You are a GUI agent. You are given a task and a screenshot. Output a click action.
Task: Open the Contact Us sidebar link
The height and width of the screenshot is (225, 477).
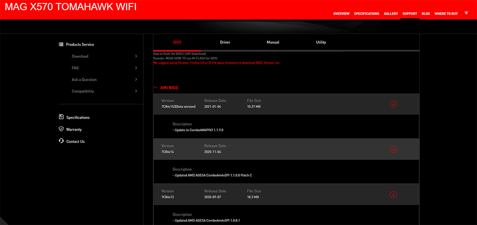tap(75, 141)
